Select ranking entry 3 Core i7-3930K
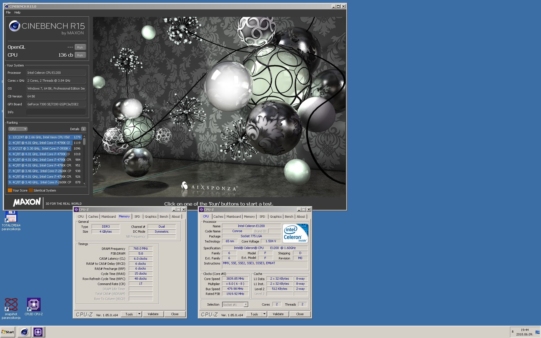Image resolution: width=541 pixels, height=338 pixels. point(45,148)
